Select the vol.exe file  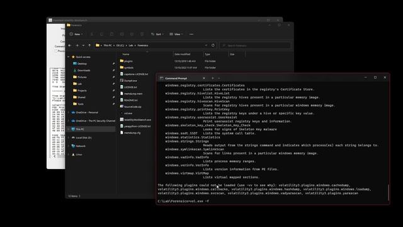tap(128, 113)
